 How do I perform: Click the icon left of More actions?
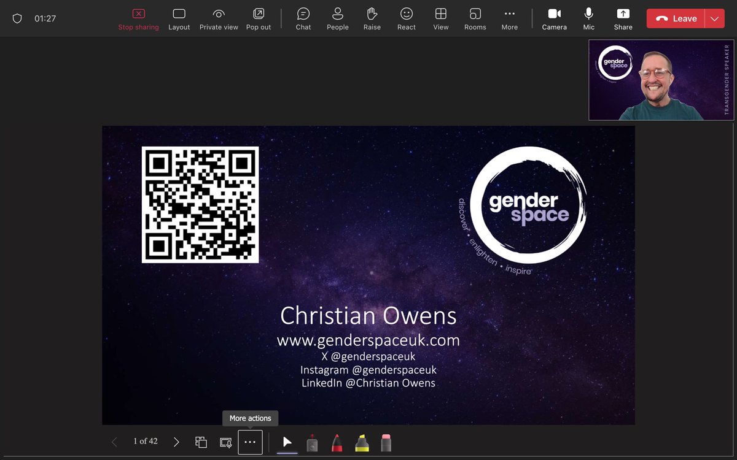(225, 442)
